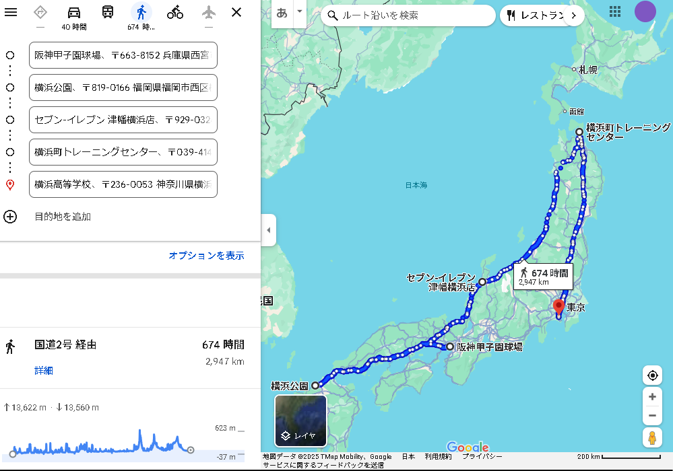Screen dimensions: 673x471
Task: Click 目的地を追加 text
Action: pyautogui.click(x=63, y=217)
